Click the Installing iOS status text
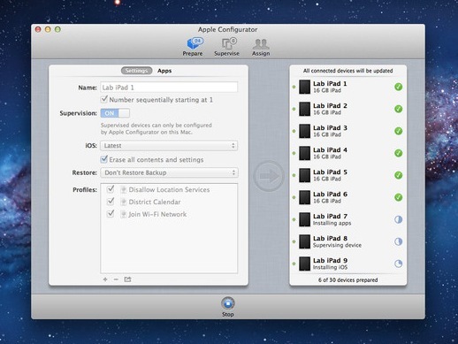Screen dimensions: 458x344 click(x=330, y=267)
